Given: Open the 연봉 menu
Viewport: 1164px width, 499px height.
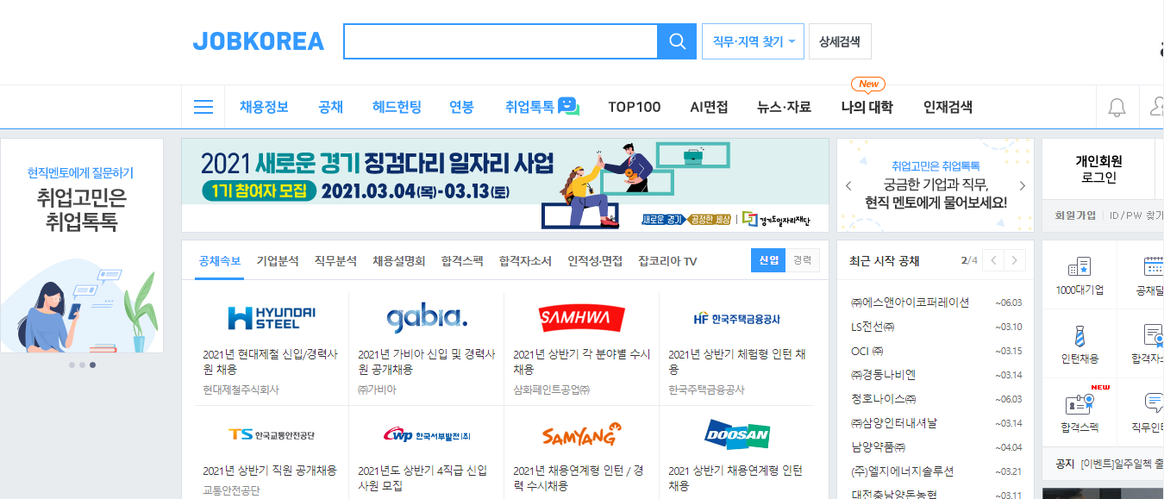Looking at the screenshot, I should click(461, 107).
